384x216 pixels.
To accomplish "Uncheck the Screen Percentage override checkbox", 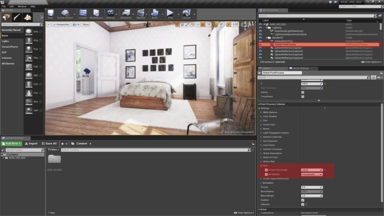I will click(x=266, y=170).
